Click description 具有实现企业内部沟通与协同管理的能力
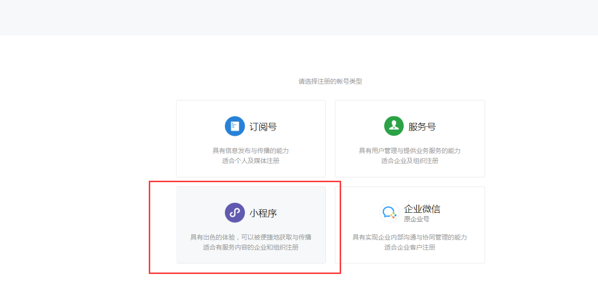598x306 pixels. (410, 237)
